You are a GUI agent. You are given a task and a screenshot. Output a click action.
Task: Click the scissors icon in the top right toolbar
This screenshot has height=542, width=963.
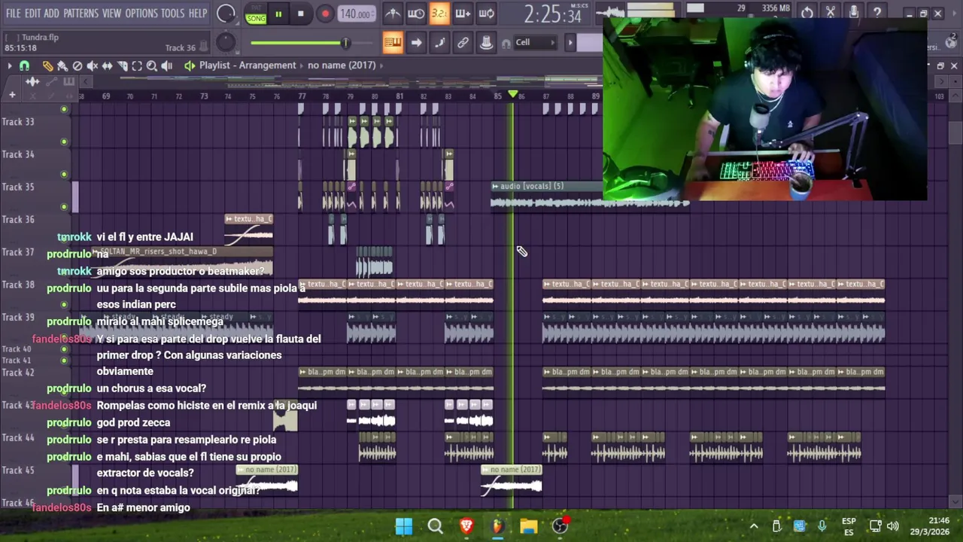[x=830, y=13]
